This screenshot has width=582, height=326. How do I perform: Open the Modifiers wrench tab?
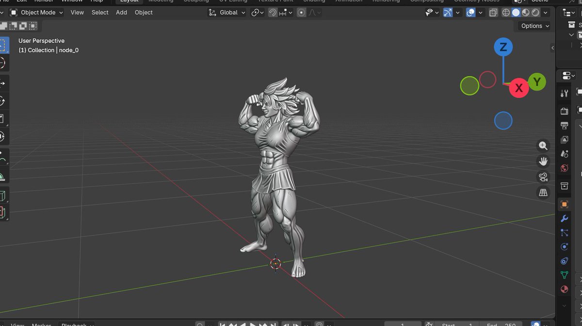tap(564, 219)
